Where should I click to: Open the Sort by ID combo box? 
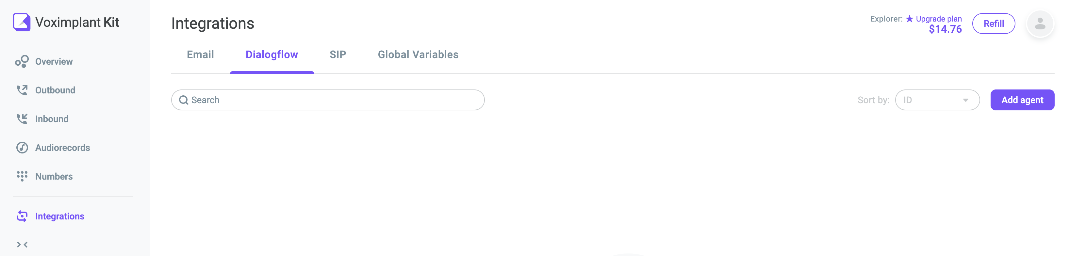click(x=937, y=100)
